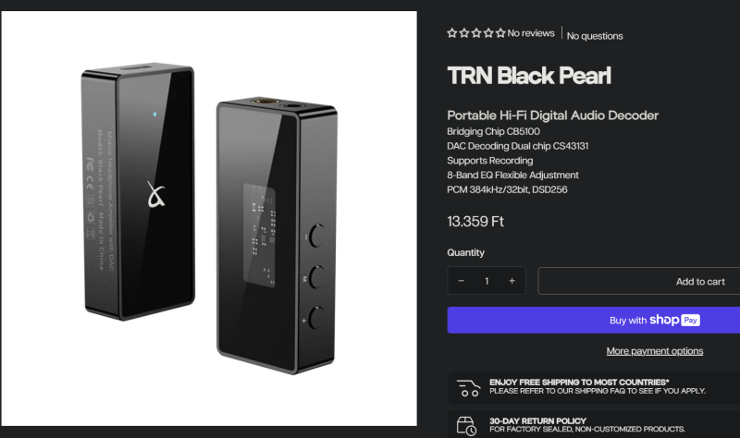Click the TRN Black Pearl title

529,76
